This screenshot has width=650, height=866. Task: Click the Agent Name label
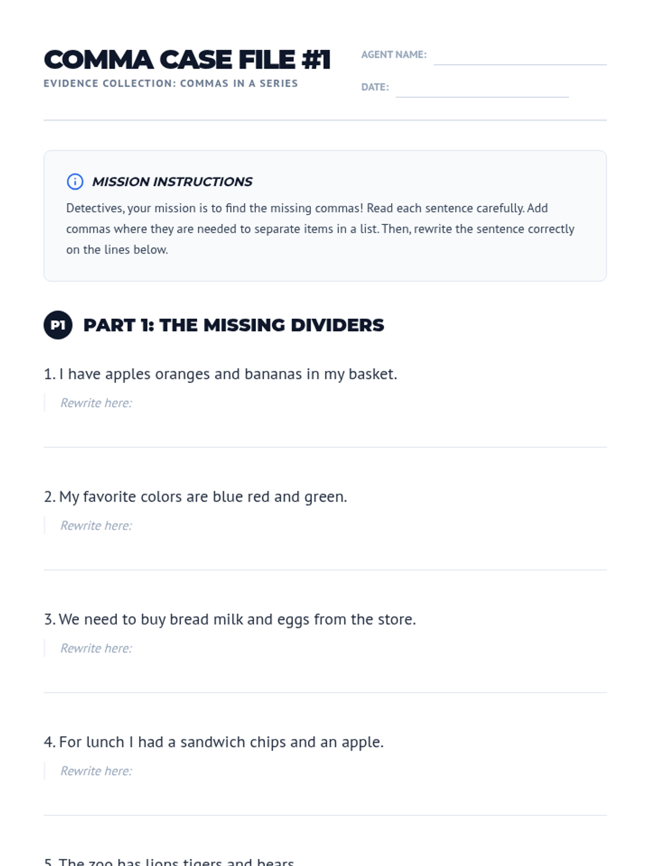click(394, 55)
